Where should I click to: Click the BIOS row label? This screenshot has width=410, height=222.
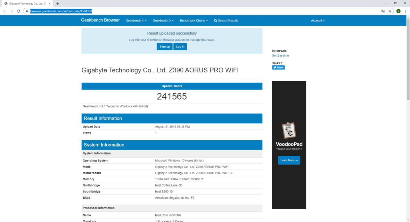coord(86,198)
